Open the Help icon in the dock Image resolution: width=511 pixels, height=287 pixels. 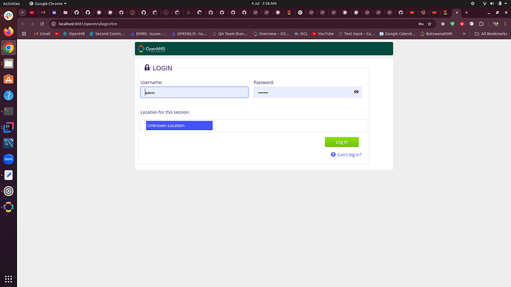pos(8,95)
